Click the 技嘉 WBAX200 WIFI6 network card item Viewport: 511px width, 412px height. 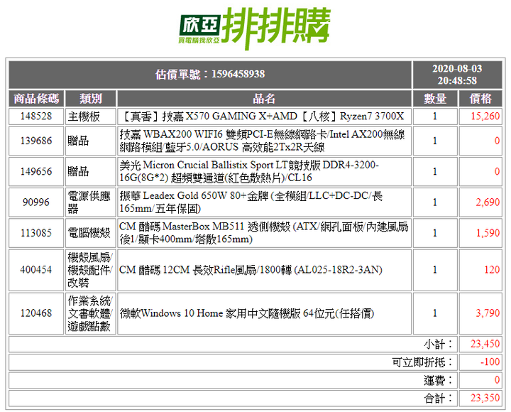[x=264, y=141]
